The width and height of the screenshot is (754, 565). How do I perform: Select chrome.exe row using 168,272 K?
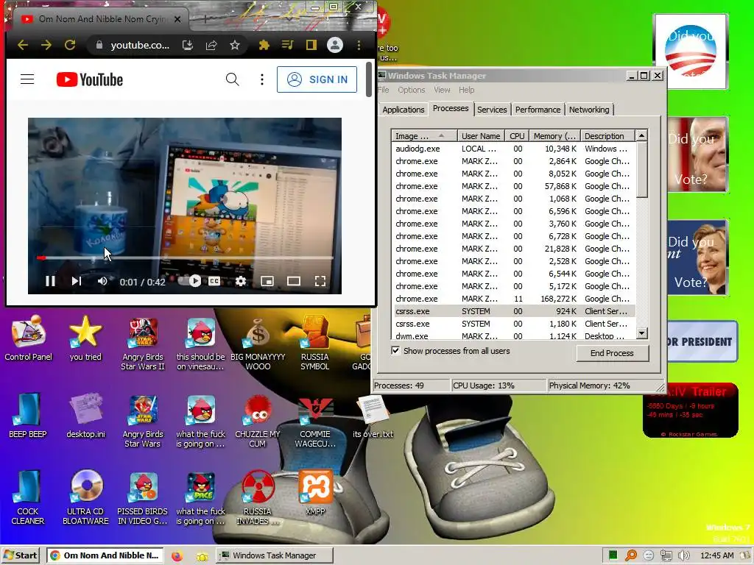pyautogui.click(x=513, y=299)
